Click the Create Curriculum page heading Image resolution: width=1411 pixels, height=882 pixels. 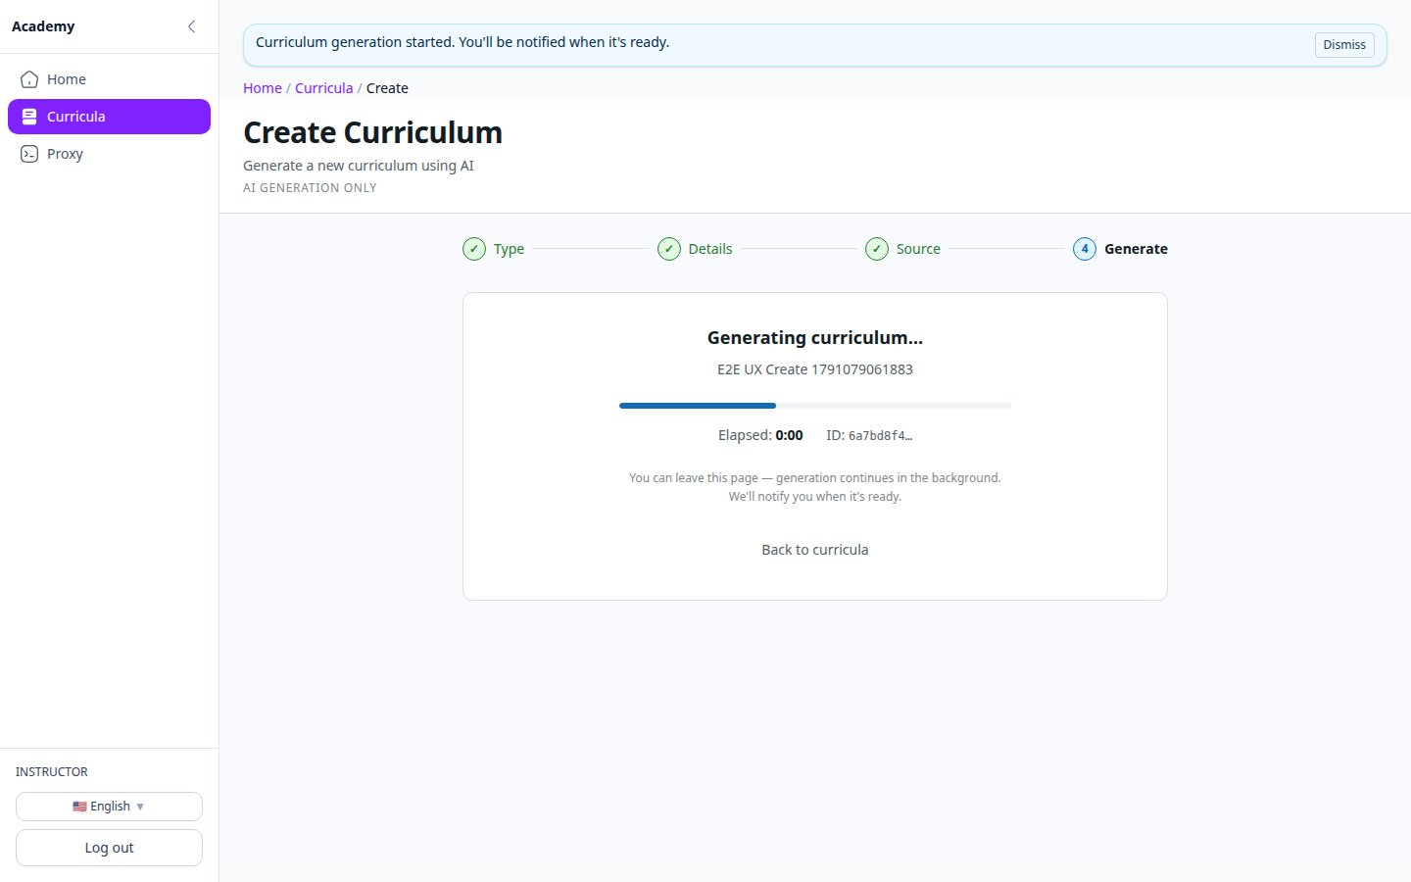[372, 132]
